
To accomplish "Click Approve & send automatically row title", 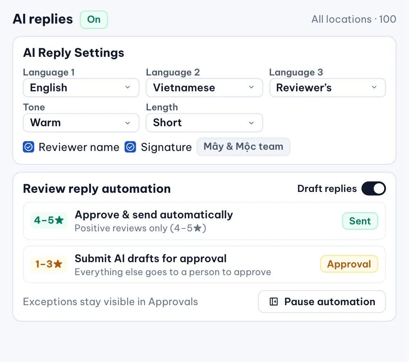I will (154, 215).
